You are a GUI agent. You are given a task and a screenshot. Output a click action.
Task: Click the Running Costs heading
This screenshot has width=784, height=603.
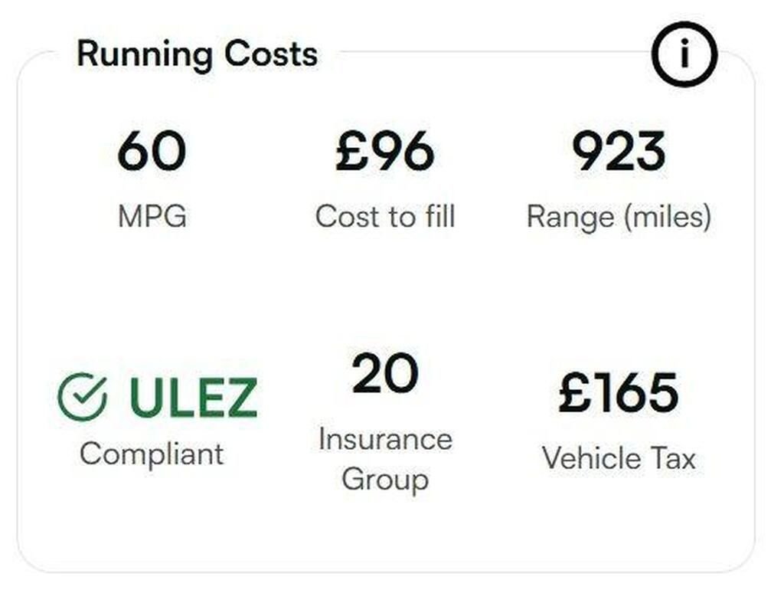197,54
